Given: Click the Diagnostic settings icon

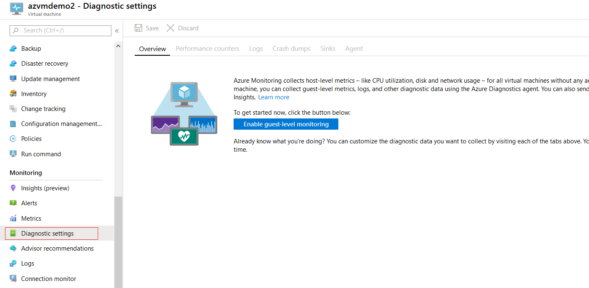Looking at the screenshot, I should point(13,233).
